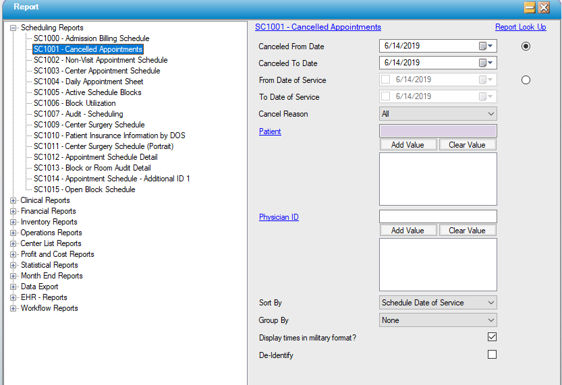
Task: Expand the Financial Reports tree node
Action: click(x=13, y=211)
